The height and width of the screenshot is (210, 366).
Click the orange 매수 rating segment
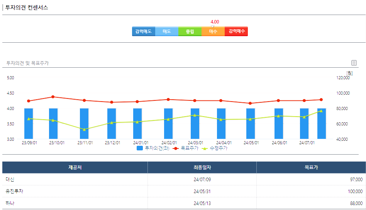[x=213, y=32]
